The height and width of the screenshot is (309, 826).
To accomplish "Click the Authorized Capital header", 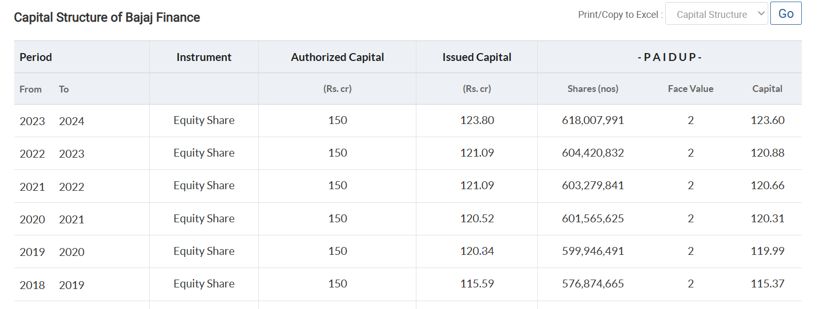I will [338, 57].
